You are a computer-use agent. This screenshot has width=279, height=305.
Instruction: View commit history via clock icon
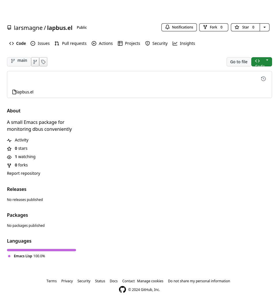[263, 79]
